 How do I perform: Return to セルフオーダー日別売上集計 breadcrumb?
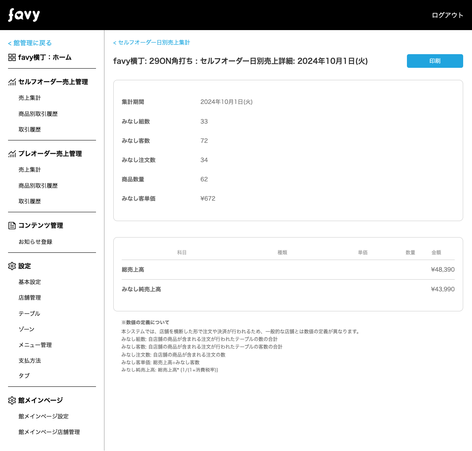click(x=151, y=43)
